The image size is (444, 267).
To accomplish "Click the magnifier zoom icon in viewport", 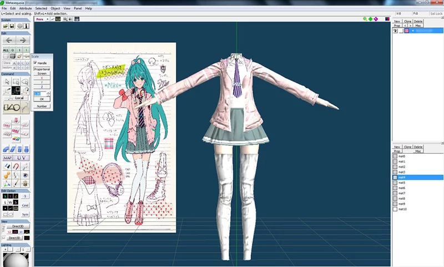I will coord(365,19).
